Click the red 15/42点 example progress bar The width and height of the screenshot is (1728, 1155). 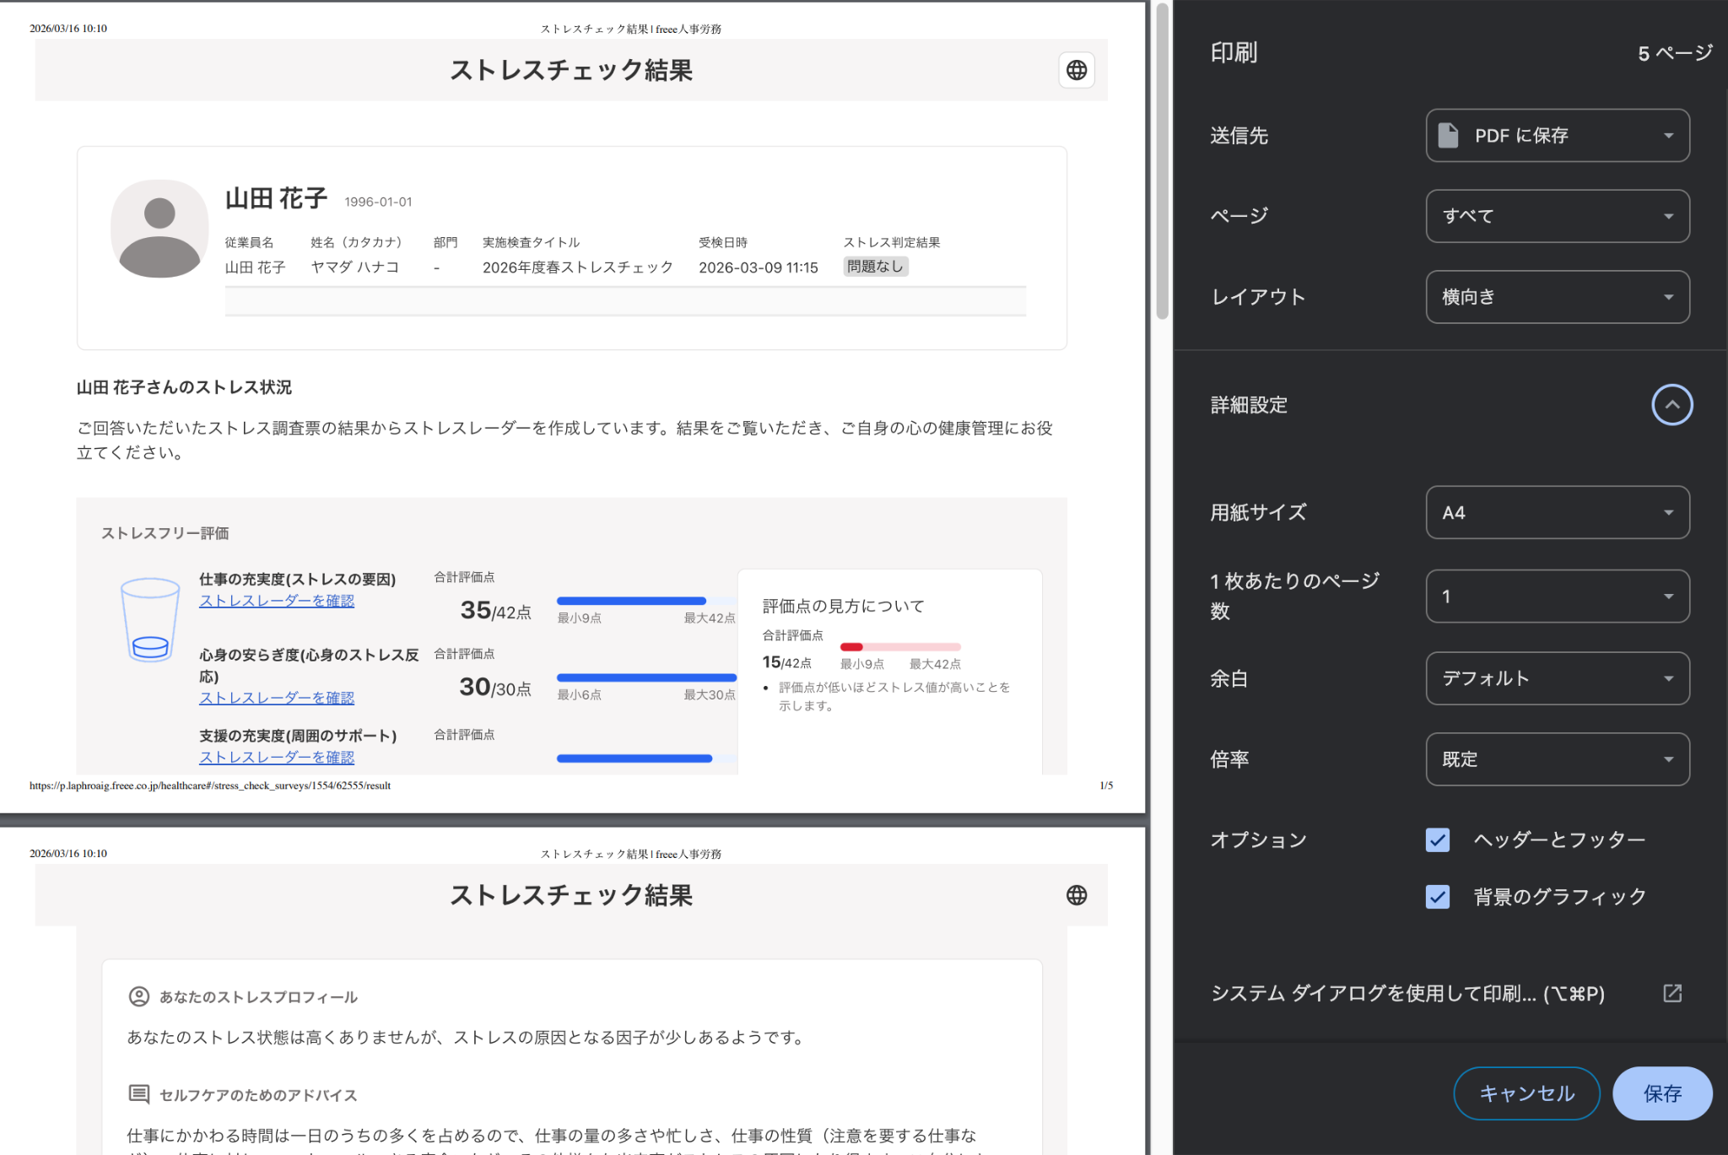(900, 647)
